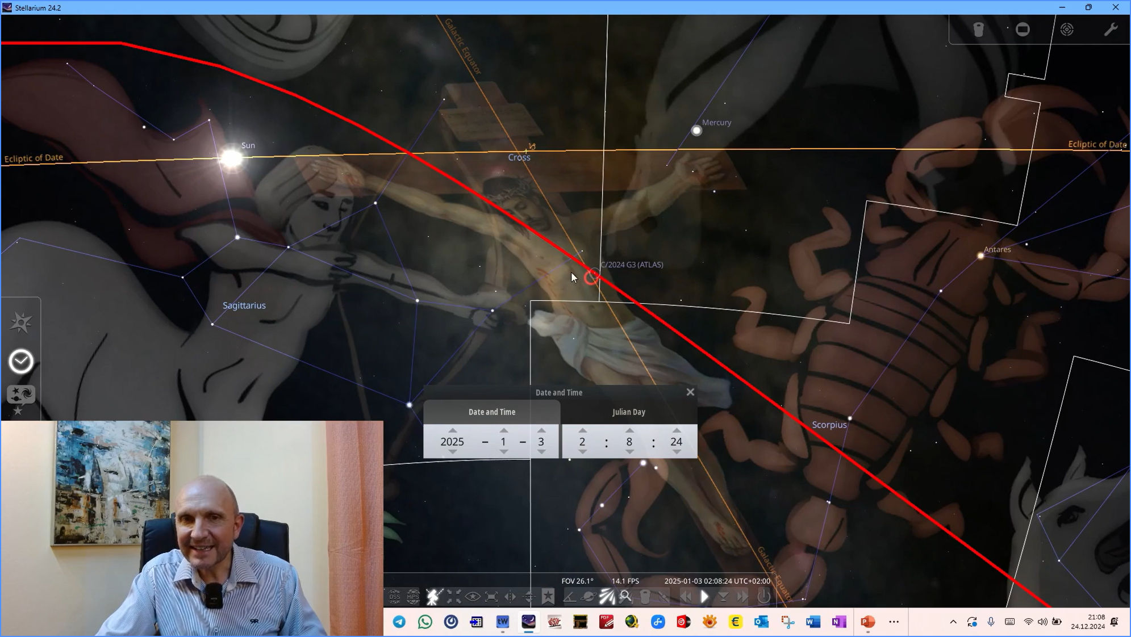The image size is (1131, 637).
Task: Toggle ocular view in bottom toolbar
Action: 645,597
